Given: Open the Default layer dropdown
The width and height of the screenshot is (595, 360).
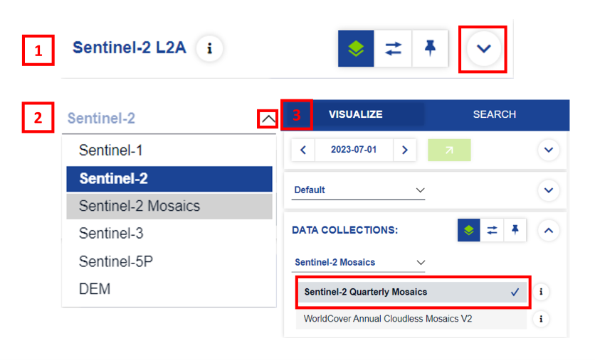Looking at the screenshot, I should [x=359, y=190].
